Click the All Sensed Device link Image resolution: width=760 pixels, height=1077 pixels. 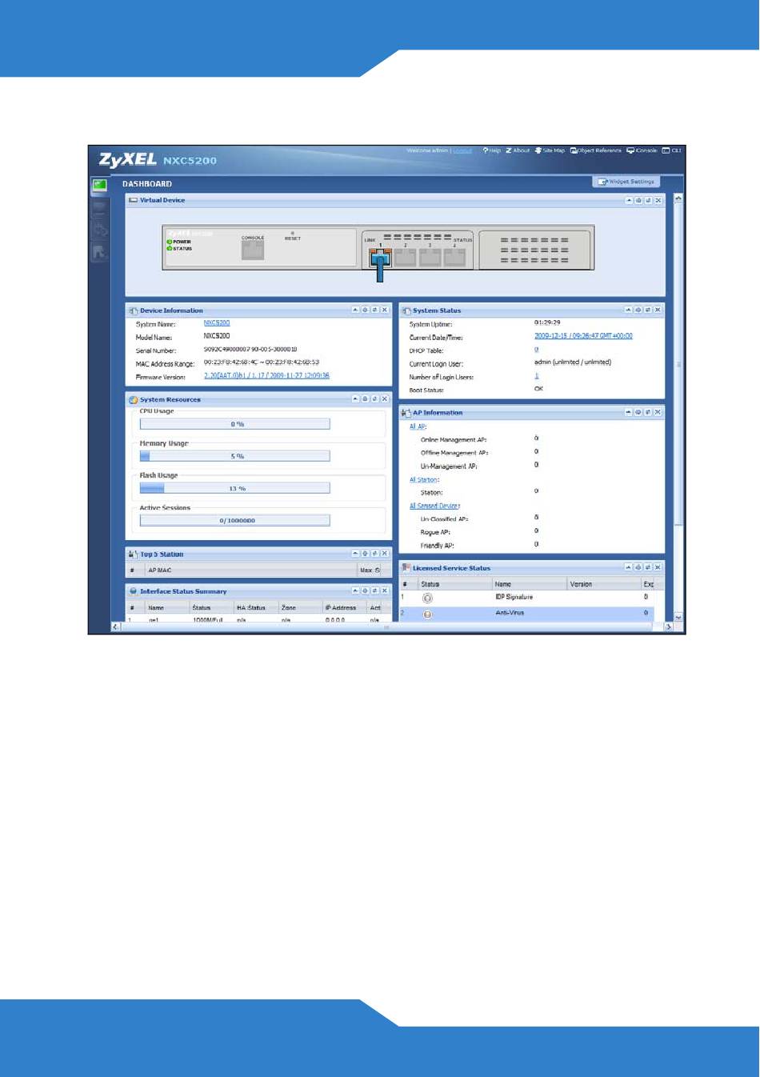pyautogui.click(x=434, y=506)
